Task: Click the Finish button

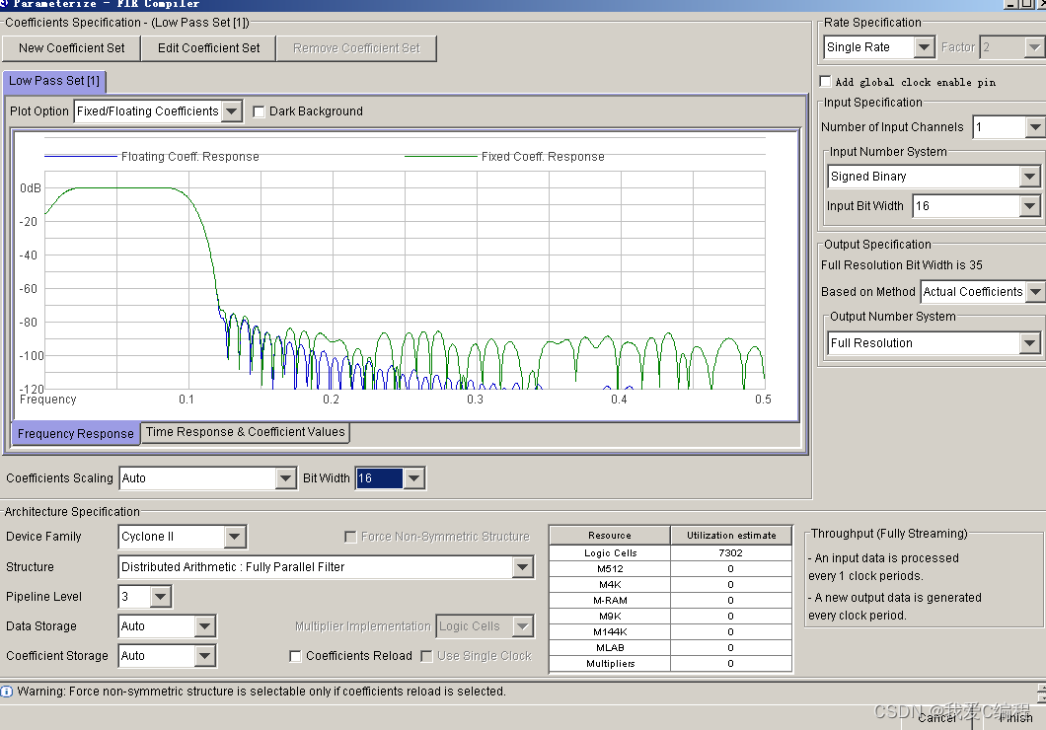Action: 1014,717
